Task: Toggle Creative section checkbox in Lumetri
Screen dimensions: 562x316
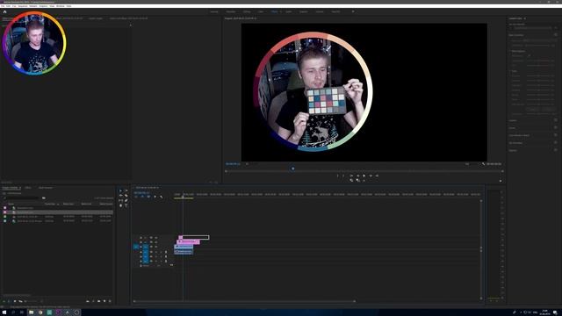Action: point(556,120)
